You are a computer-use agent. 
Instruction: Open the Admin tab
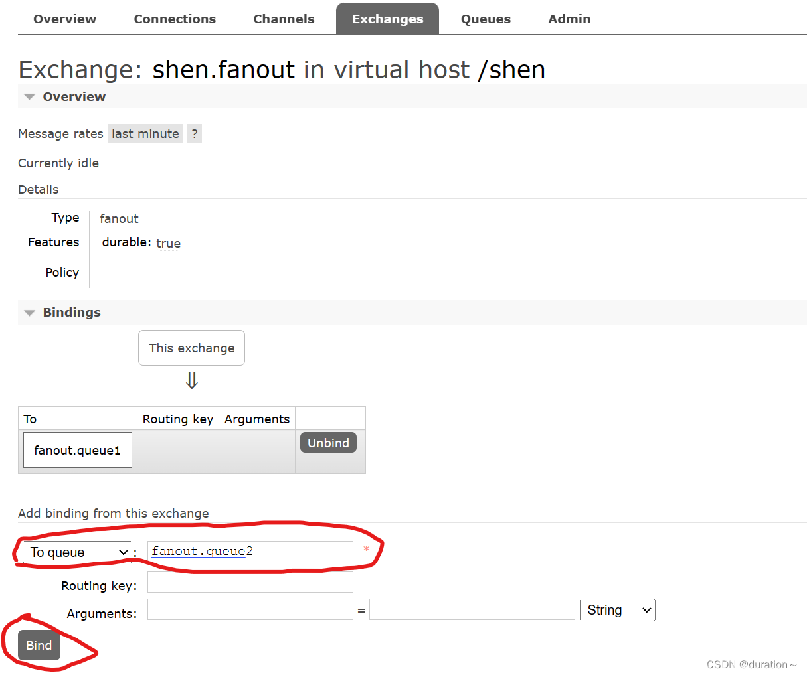coord(569,19)
